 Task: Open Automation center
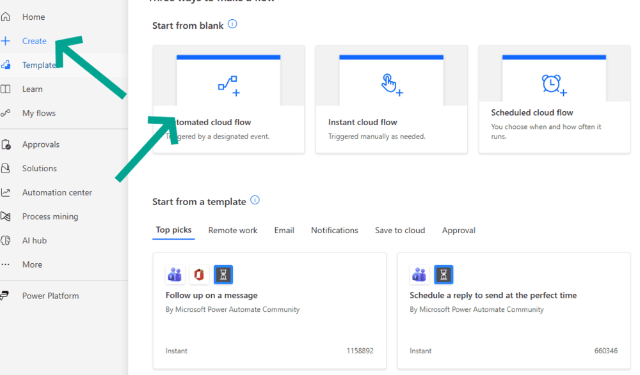(57, 192)
